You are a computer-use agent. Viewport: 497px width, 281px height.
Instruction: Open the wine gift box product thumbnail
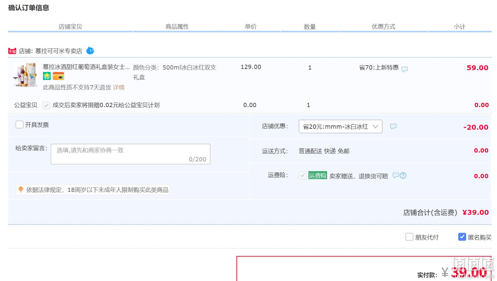pyautogui.click(x=25, y=75)
